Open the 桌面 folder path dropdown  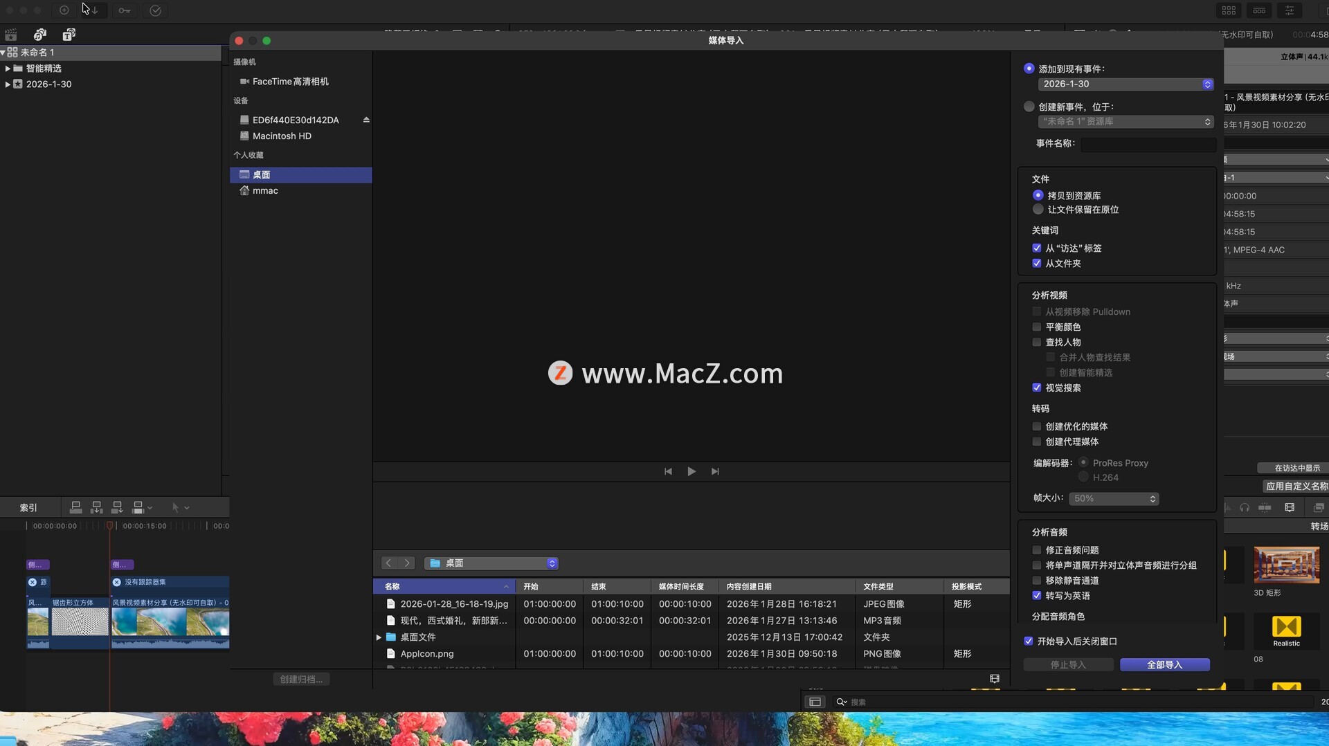(491, 563)
